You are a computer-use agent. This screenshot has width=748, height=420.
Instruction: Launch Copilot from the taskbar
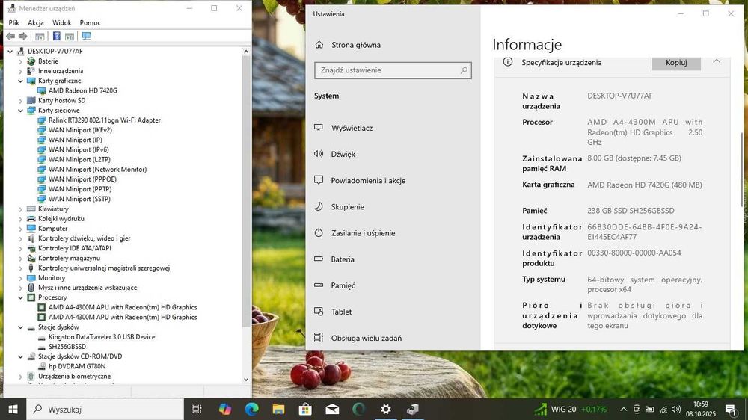point(224,409)
